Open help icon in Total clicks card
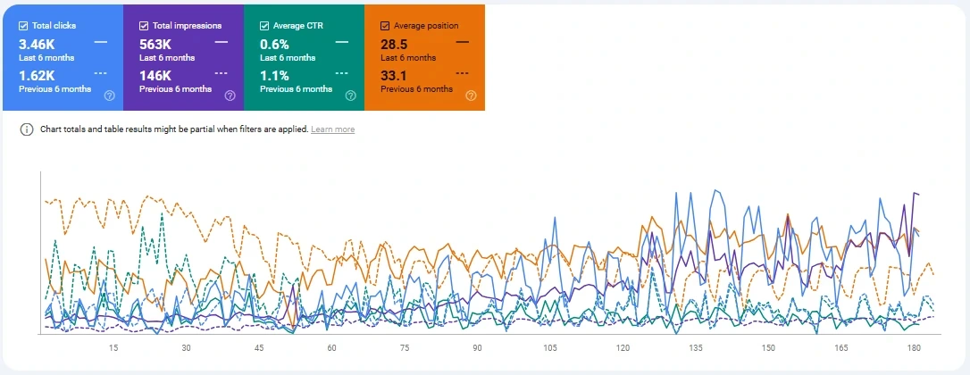970x375 pixels. [109, 96]
